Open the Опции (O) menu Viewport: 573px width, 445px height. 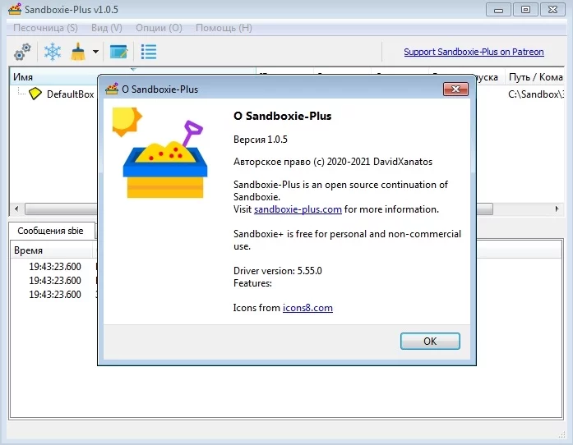coord(159,28)
